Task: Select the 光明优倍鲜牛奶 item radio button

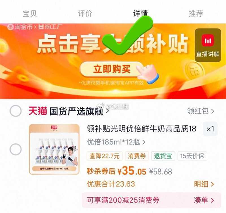Action: click(16, 150)
